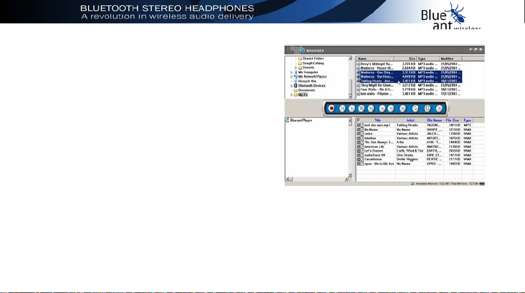Click the Play button in the player toolbar
Screen dimensions: 525x293
click(351, 108)
